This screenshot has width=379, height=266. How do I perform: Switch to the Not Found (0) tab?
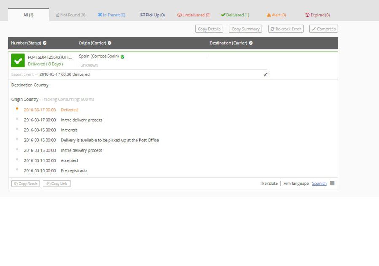tap(70, 15)
